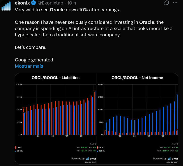Click the blue verified badge
The width and height of the screenshot is (183, 166).
pos(34,3)
